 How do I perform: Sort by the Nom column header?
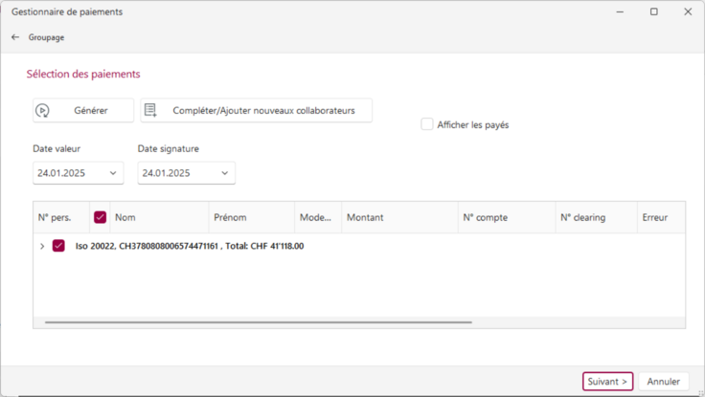tap(159, 217)
